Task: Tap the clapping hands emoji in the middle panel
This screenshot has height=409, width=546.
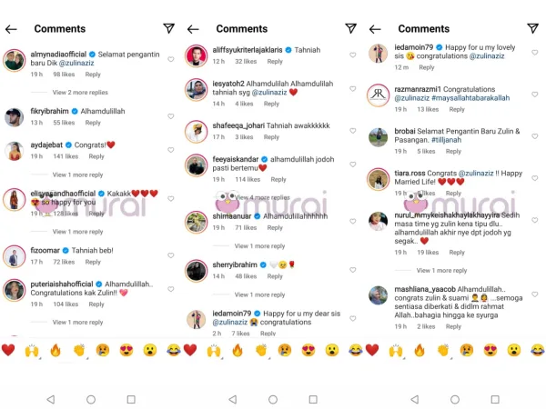Action: click(x=261, y=350)
